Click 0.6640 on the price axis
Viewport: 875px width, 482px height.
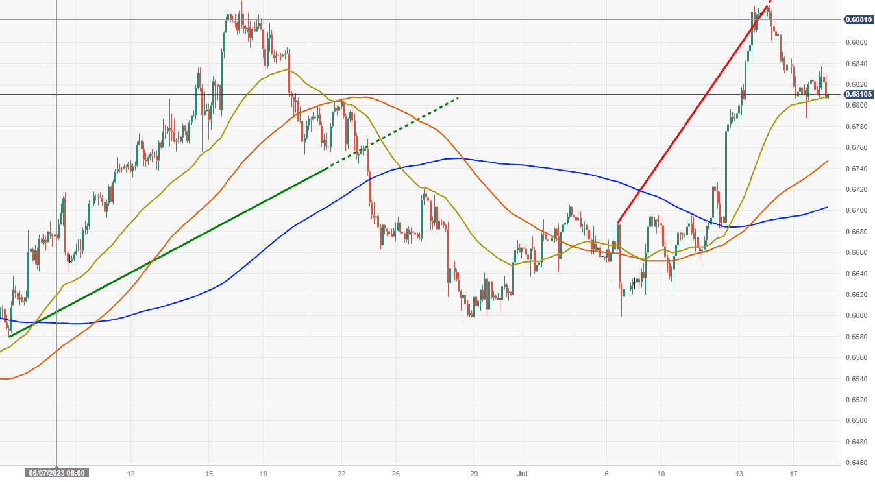pyautogui.click(x=857, y=274)
